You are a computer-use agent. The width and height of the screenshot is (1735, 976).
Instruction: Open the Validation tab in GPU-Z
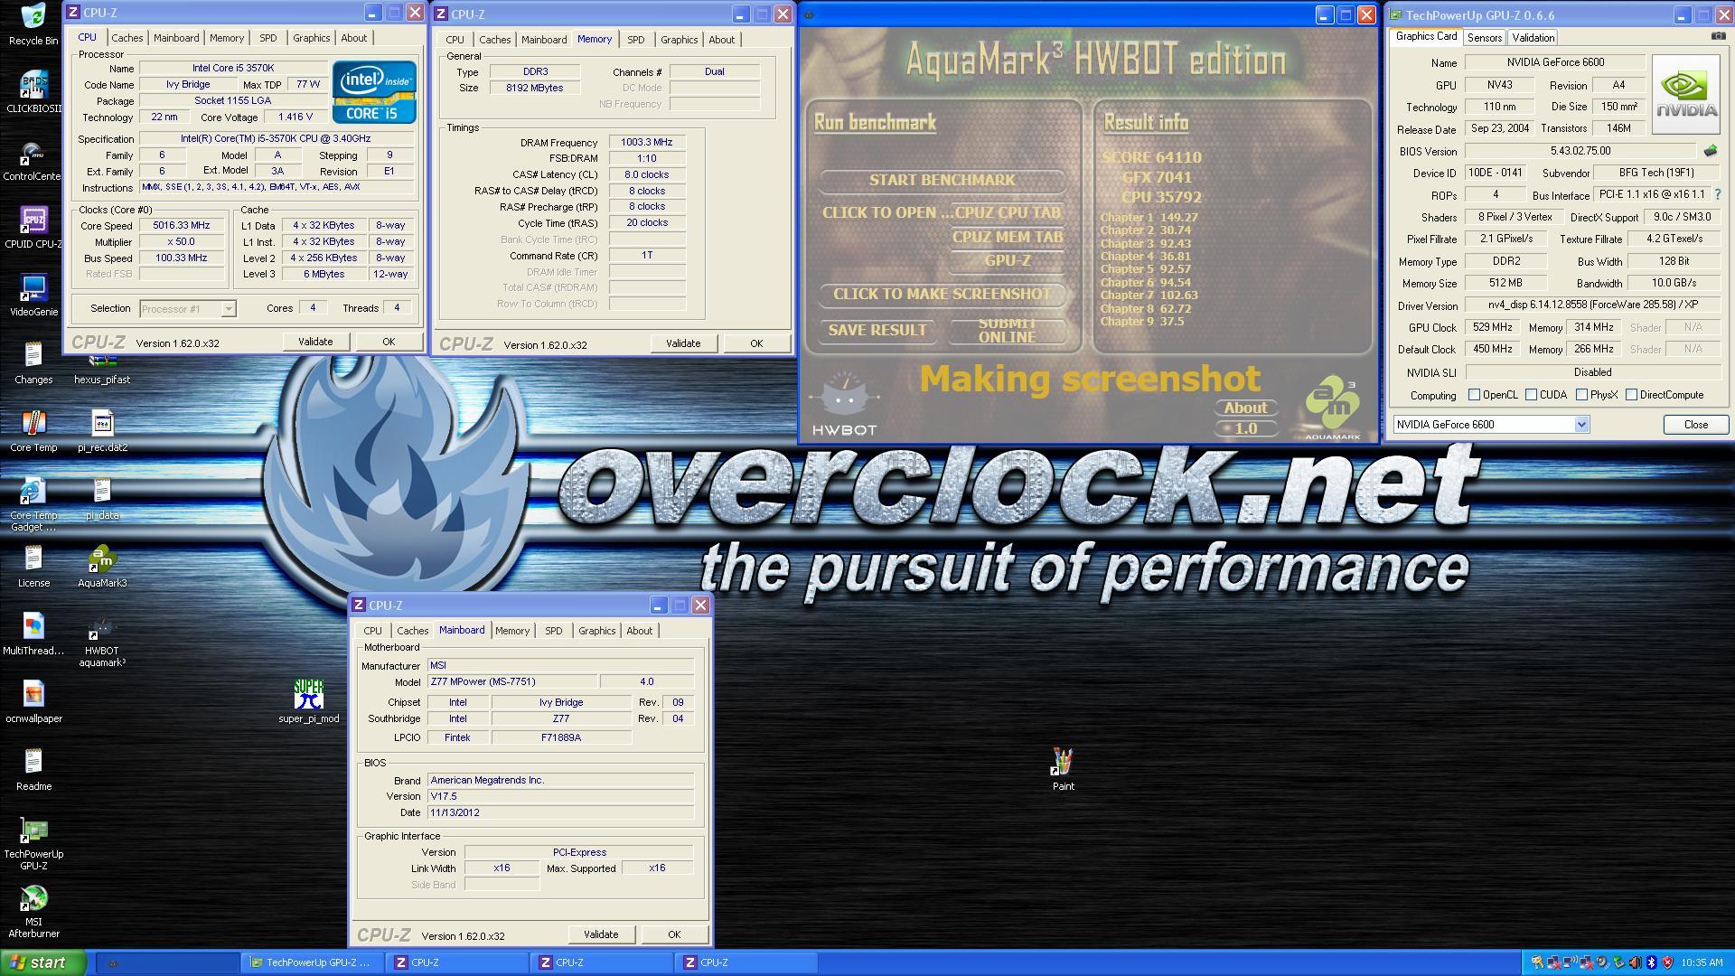tap(1533, 38)
